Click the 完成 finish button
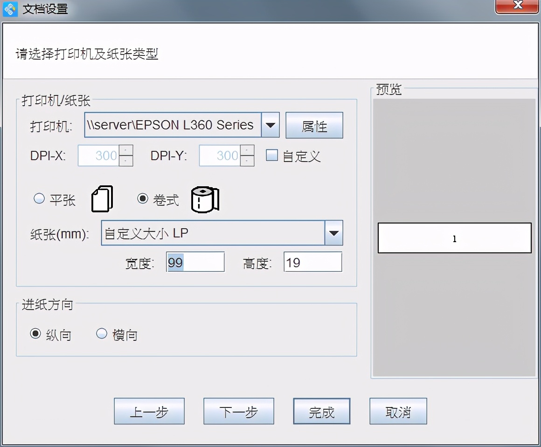The height and width of the screenshot is (447, 541). (321, 411)
